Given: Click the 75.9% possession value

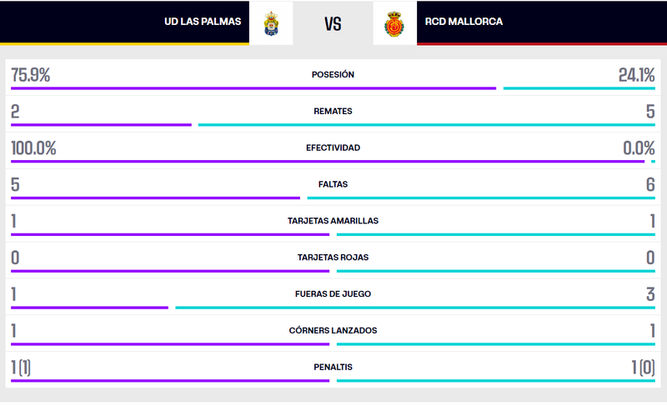Looking at the screenshot, I should tap(31, 75).
